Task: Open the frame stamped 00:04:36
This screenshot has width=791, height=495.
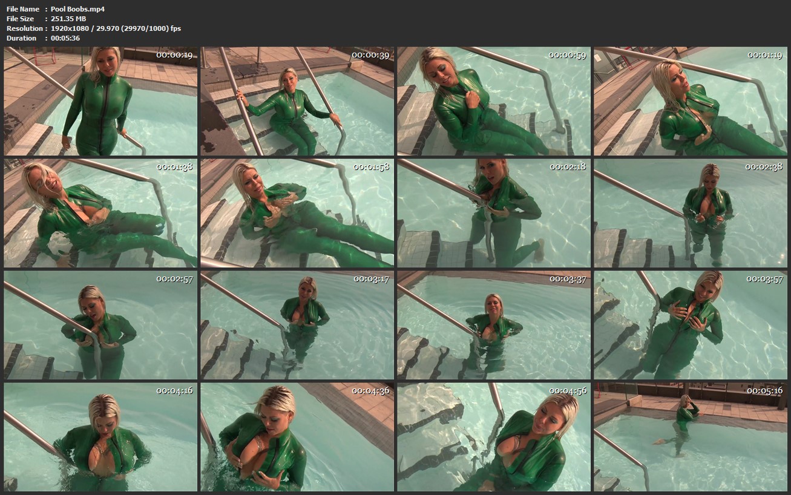Action: (297, 437)
